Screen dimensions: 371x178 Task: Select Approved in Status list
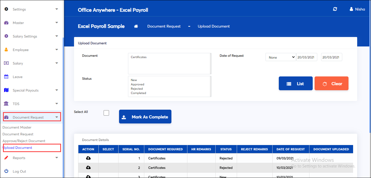137,85
